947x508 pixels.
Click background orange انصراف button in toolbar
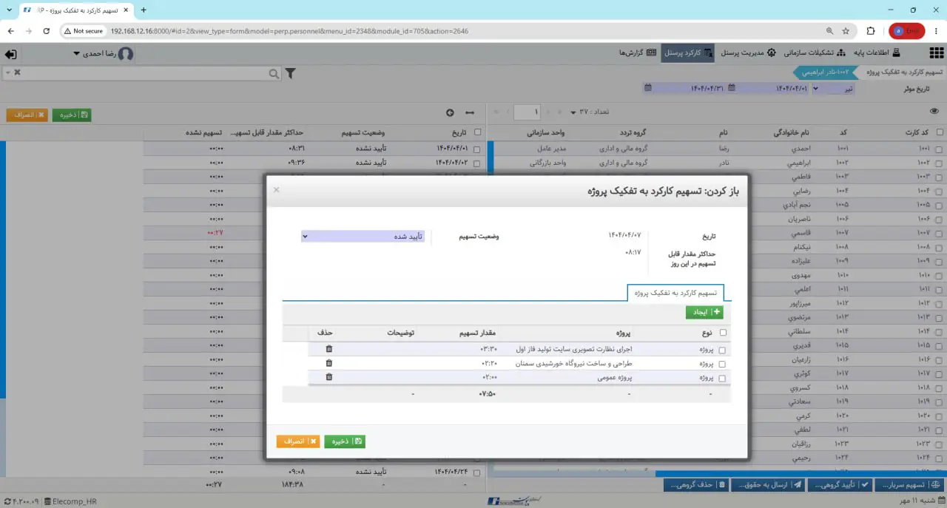[x=27, y=115]
